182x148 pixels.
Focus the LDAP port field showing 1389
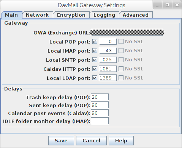[108, 78]
